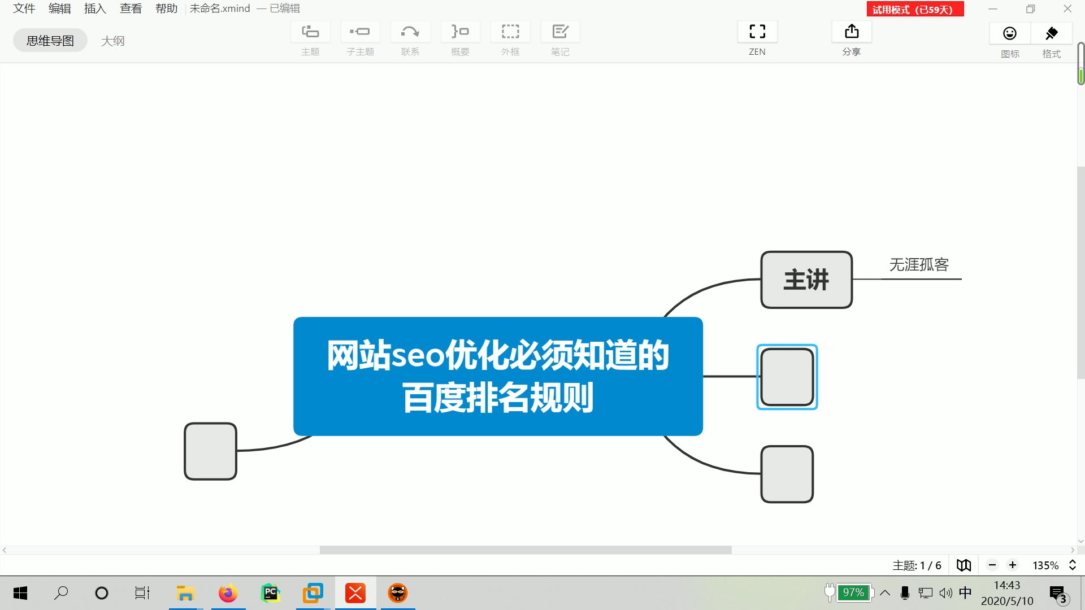This screenshot has width=1085, height=610.
Task: Open the ninja-face app on taskbar
Action: [398, 593]
